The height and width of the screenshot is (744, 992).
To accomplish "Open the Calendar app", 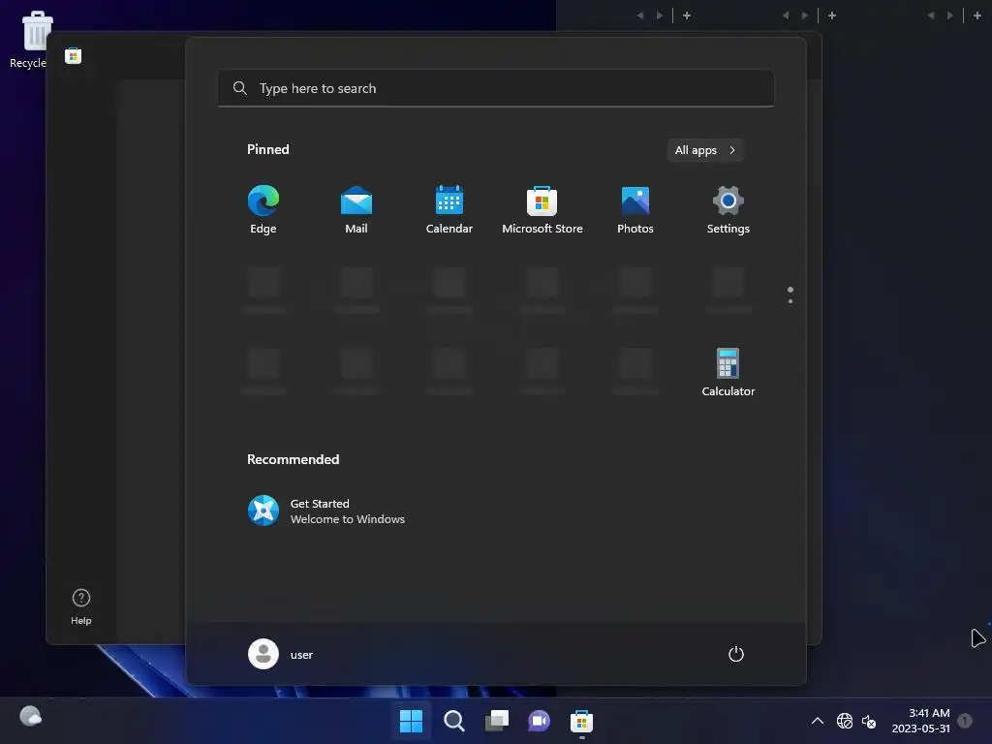I will click(x=449, y=210).
